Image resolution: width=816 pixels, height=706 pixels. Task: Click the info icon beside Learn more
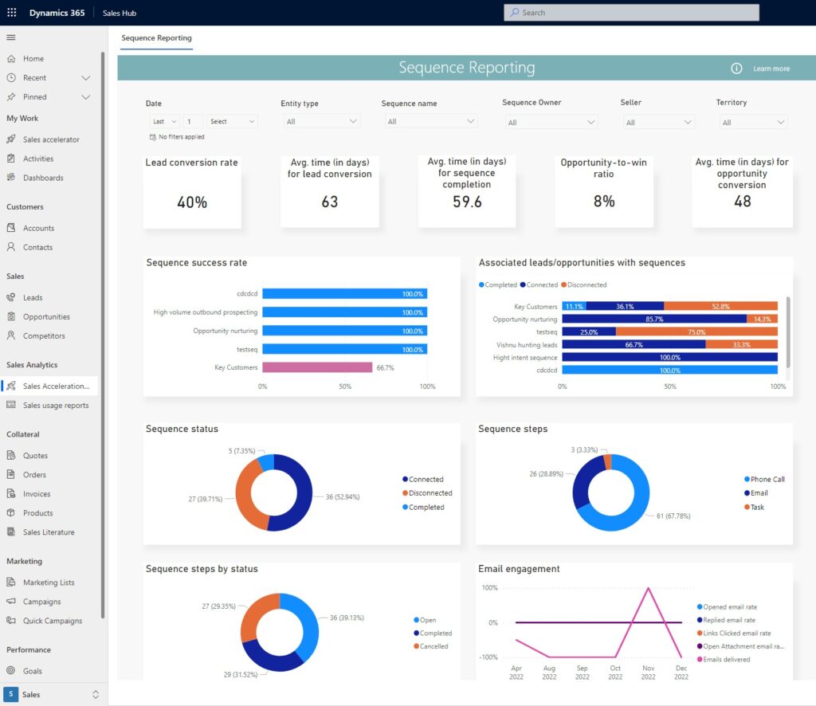tap(736, 69)
